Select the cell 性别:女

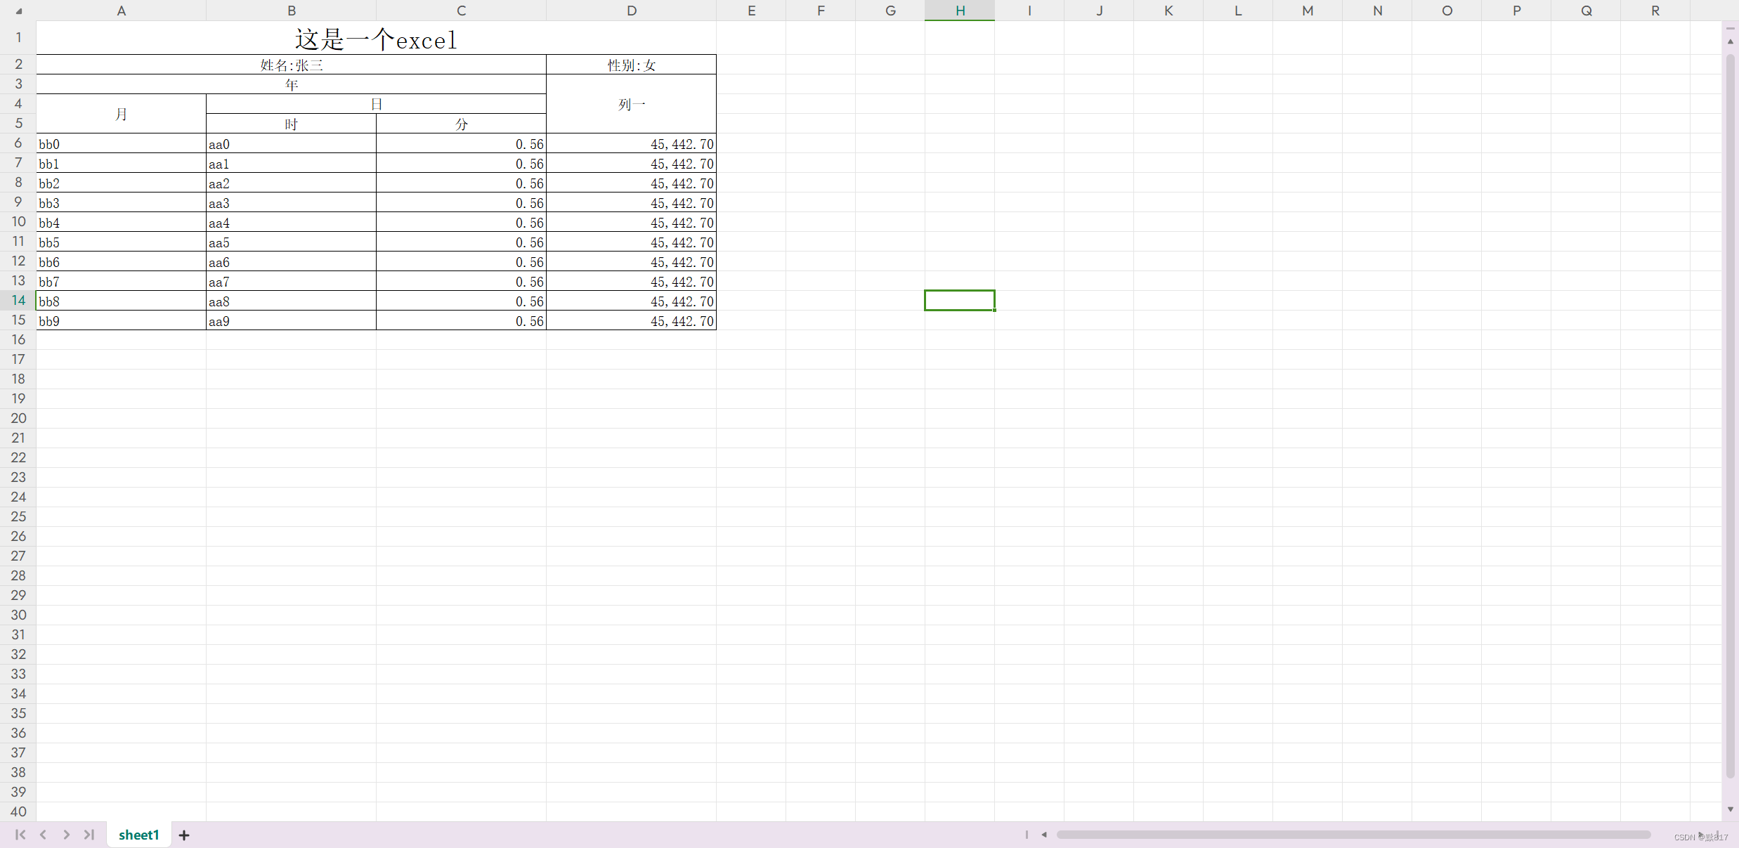click(631, 65)
